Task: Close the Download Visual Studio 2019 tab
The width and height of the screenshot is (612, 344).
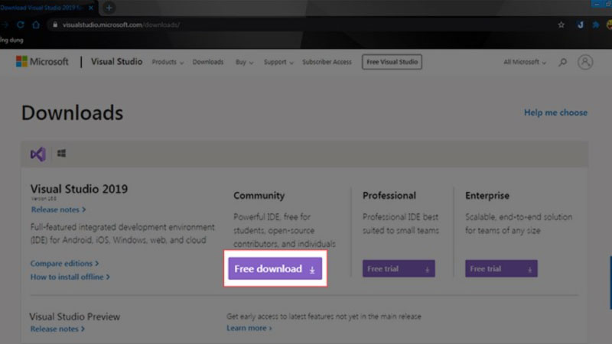Action: coord(91,8)
